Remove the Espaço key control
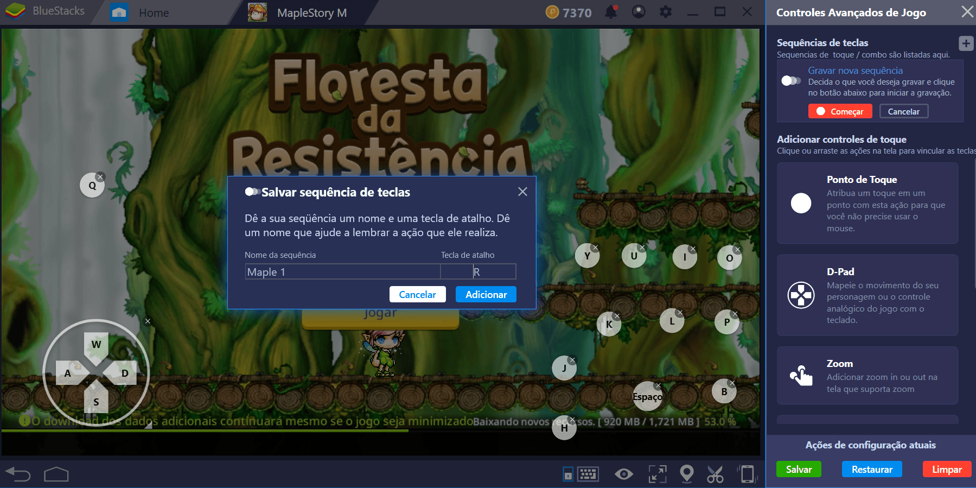976x488 pixels. (x=658, y=386)
